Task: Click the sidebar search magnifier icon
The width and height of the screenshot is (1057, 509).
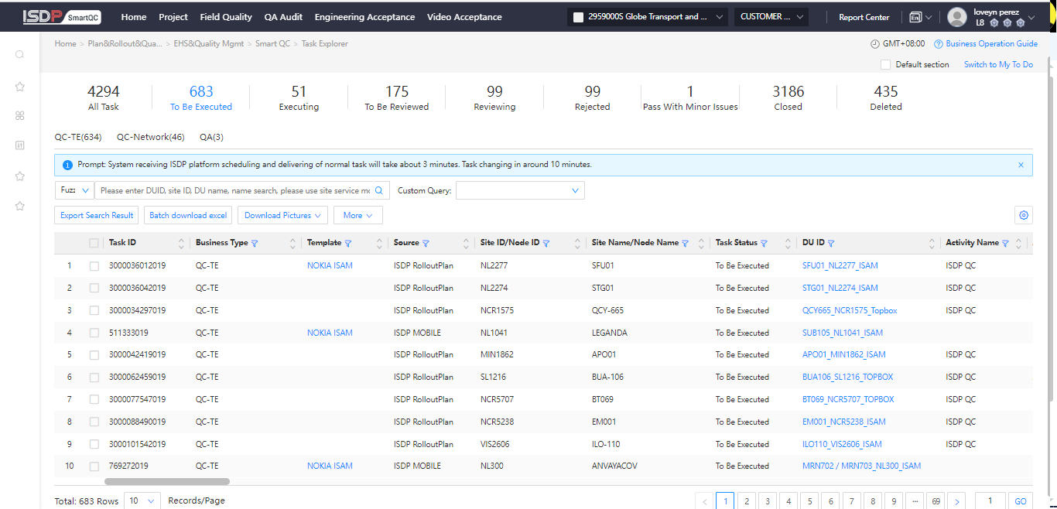Action: pyautogui.click(x=20, y=54)
